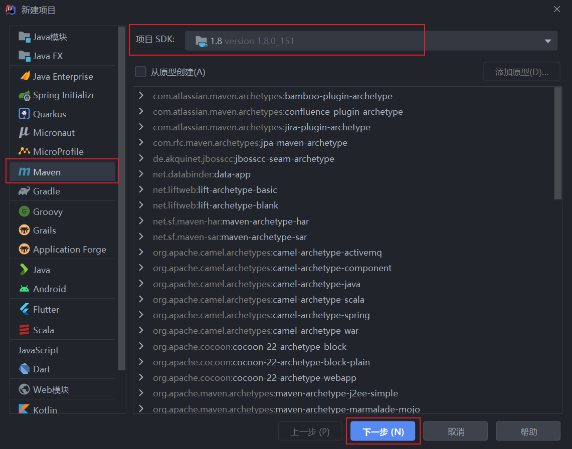Expand the maven-archetype-marmalade-mojo entry
This screenshot has height=449, width=572.
click(x=141, y=408)
